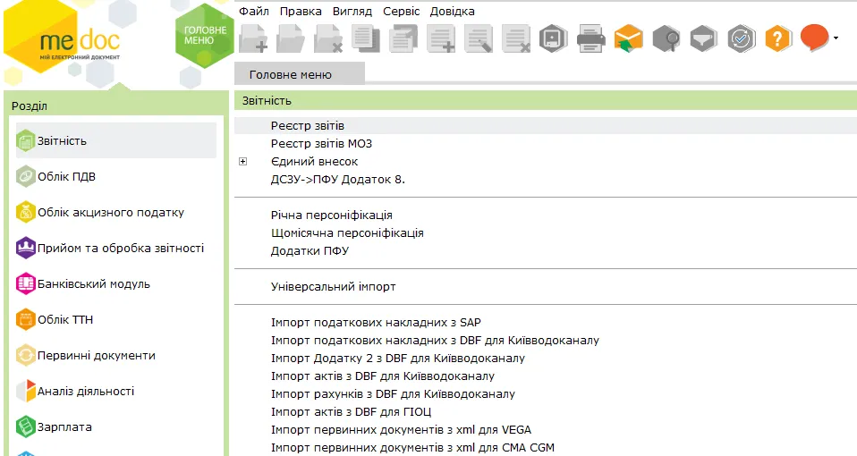Image resolution: width=857 pixels, height=456 pixels.
Task: Click the green Головне меню hexagon button
Action: click(205, 36)
